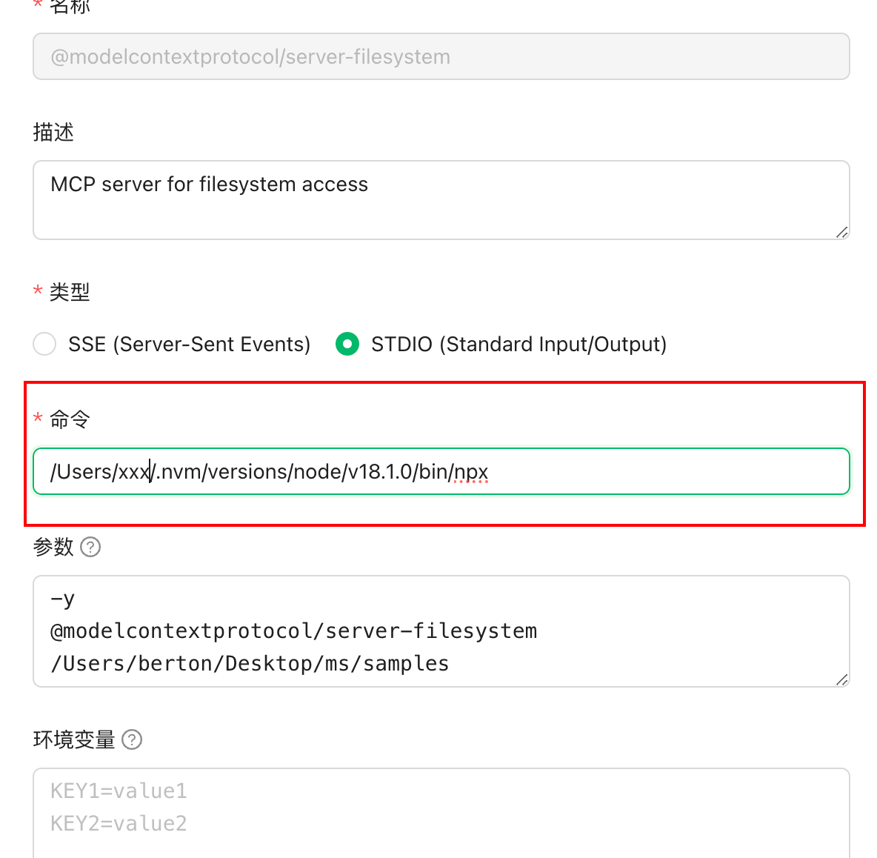
Task: Click the description textarea with MCP server text
Action: point(441,199)
